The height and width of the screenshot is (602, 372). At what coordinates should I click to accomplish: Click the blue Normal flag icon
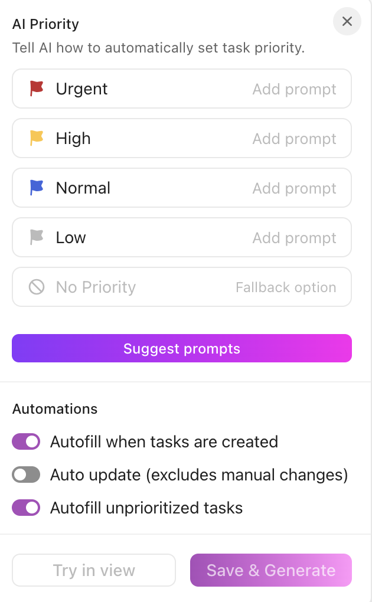click(36, 188)
